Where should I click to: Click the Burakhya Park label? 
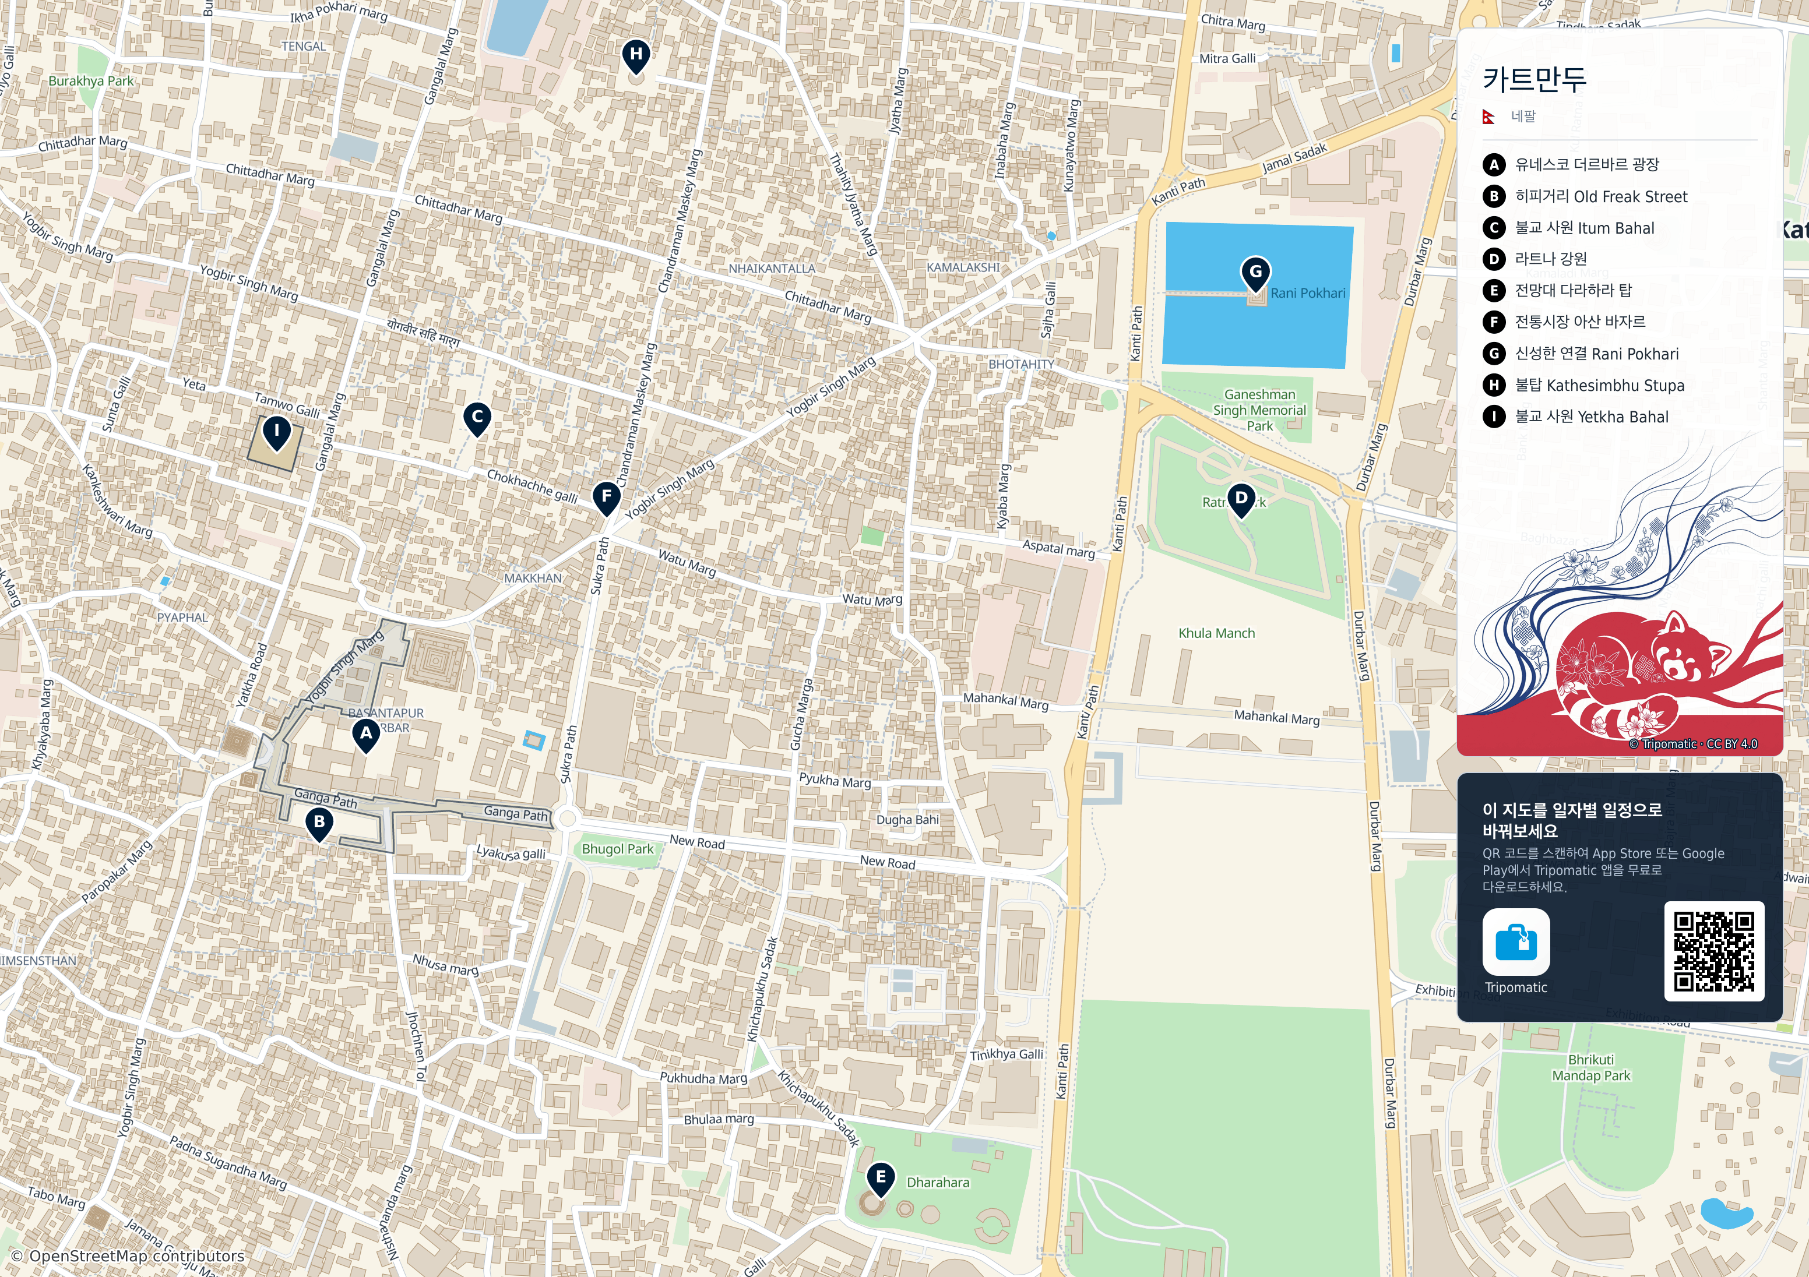(x=90, y=80)
